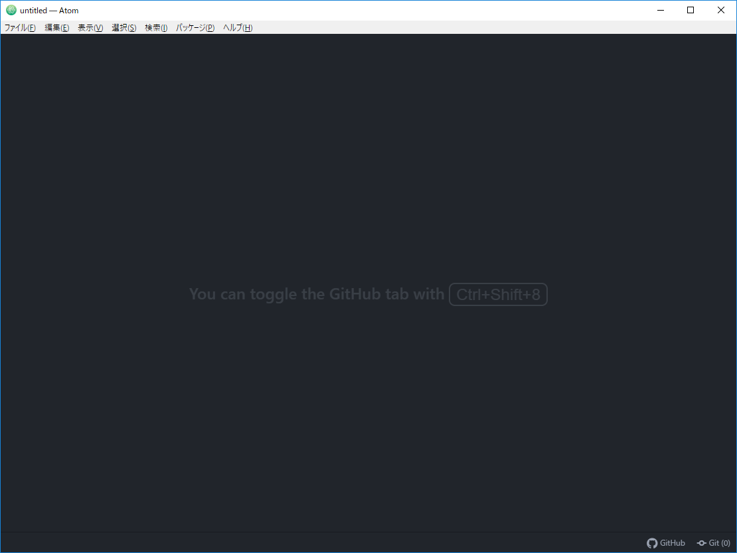Open the 編集(E) menu
This screenshot has width=737, height=553.
57,28
